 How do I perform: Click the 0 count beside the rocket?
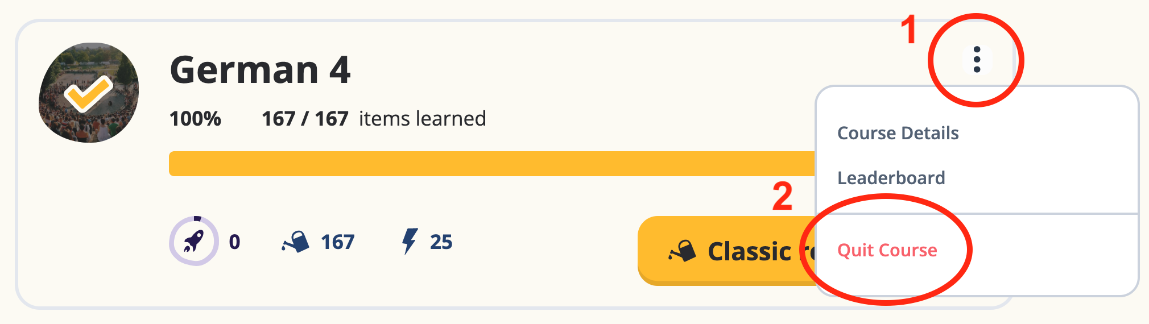pos(234,242)
